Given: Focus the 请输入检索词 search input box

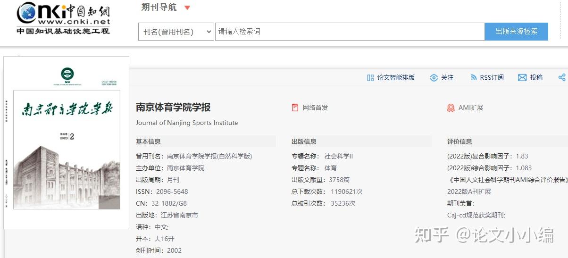Looking at the screenshot, I should pyautogui.click(x=350, y=32).
